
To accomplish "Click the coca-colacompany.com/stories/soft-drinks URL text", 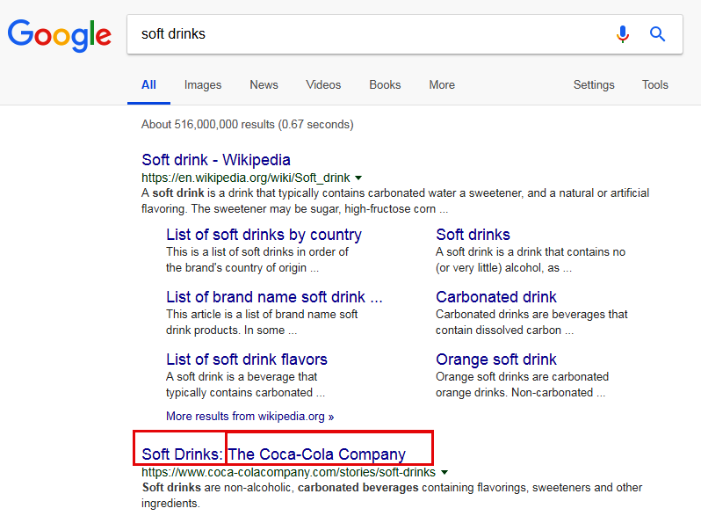I will tap(288, 472).
